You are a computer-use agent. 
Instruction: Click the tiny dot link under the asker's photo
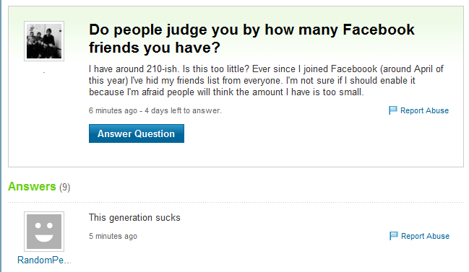pos(44,72)
